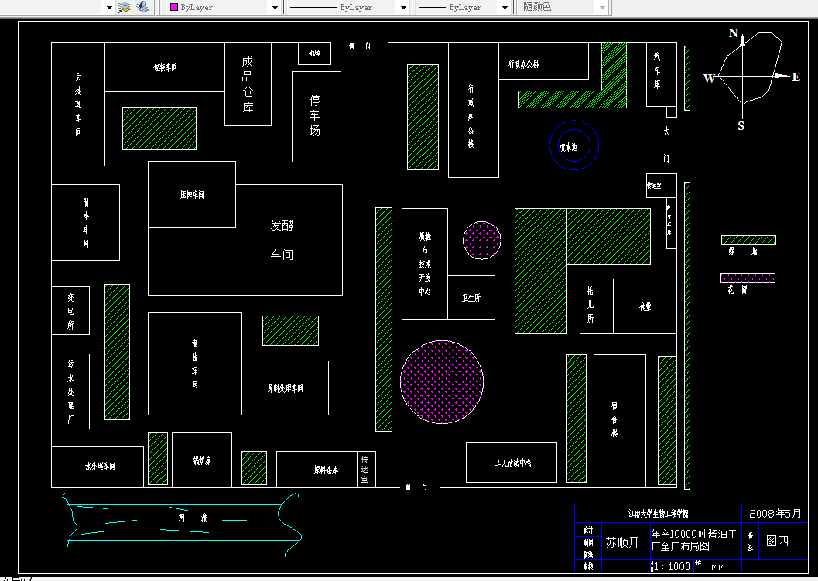Select the 托儿所 label

590,305
